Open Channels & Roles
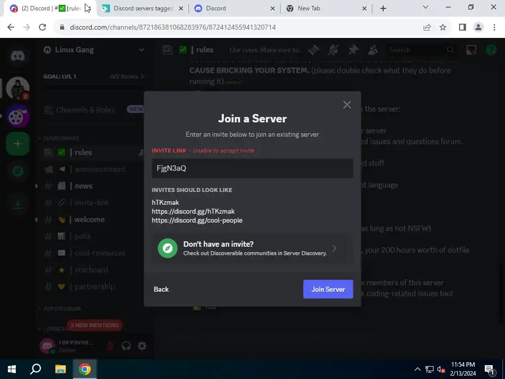The width and height of the screenshot is (505, 379). 93,110
